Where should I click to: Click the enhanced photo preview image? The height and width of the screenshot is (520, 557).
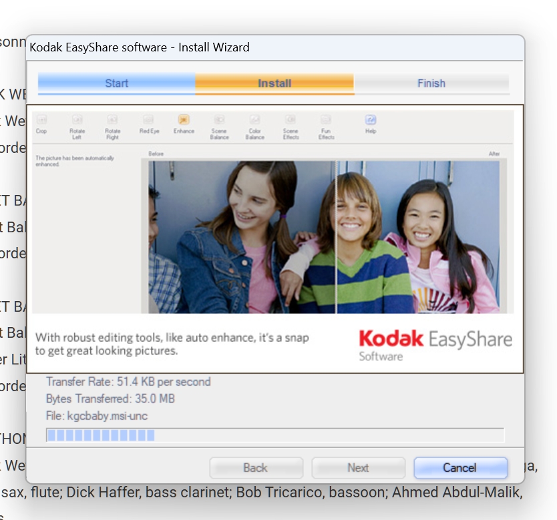(324, 237)
